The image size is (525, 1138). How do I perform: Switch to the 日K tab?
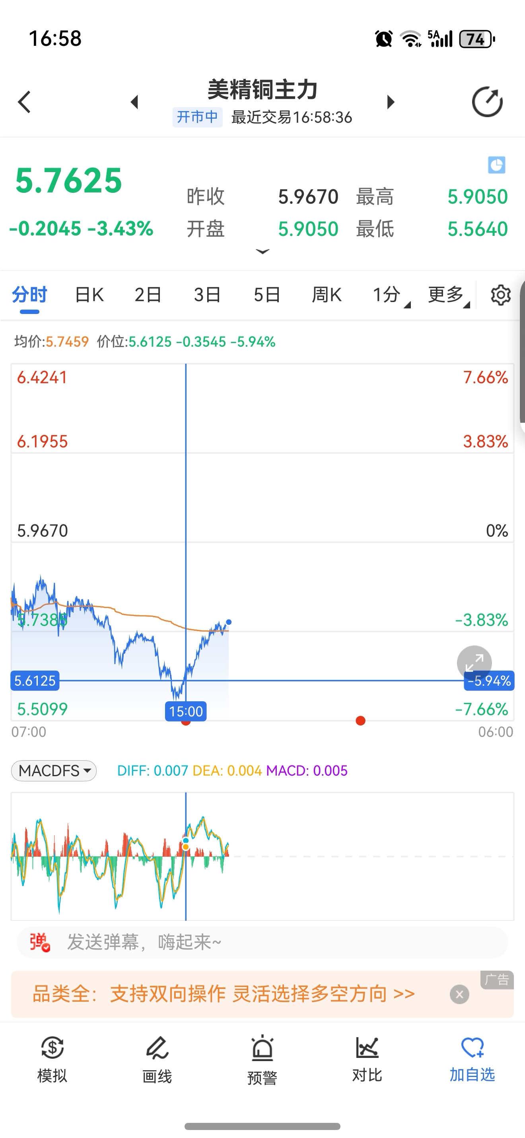click(x=89, y=295)
